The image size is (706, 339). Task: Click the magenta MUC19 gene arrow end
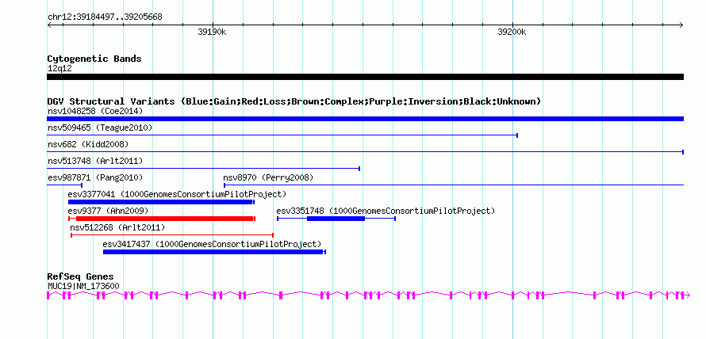[x=687, y=295]
